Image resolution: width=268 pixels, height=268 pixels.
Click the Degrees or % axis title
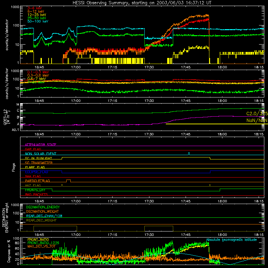point(9,251)
